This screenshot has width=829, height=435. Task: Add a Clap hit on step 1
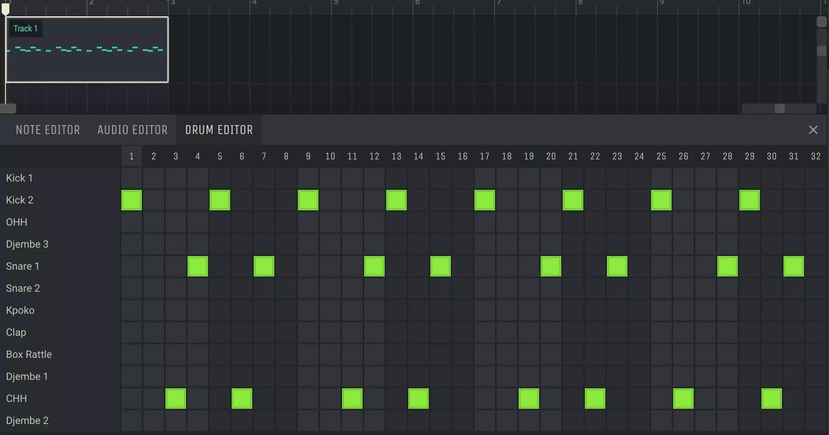(131, 332)
